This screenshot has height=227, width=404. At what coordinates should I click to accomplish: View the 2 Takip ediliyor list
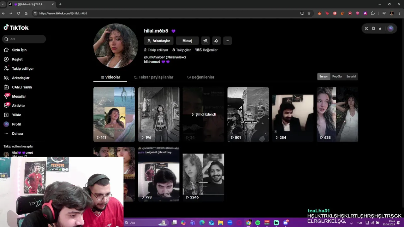(156, 50)
